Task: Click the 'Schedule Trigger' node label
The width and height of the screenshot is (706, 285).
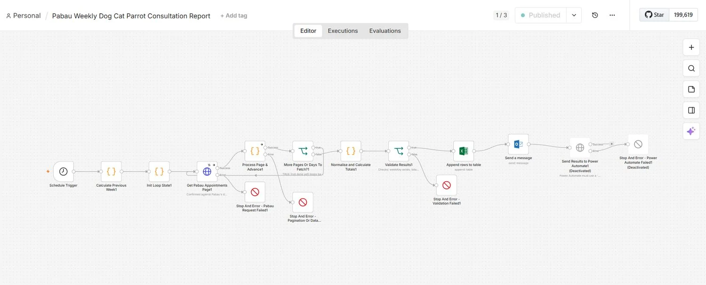Action: pyautogui.click(x=64, y=185)
